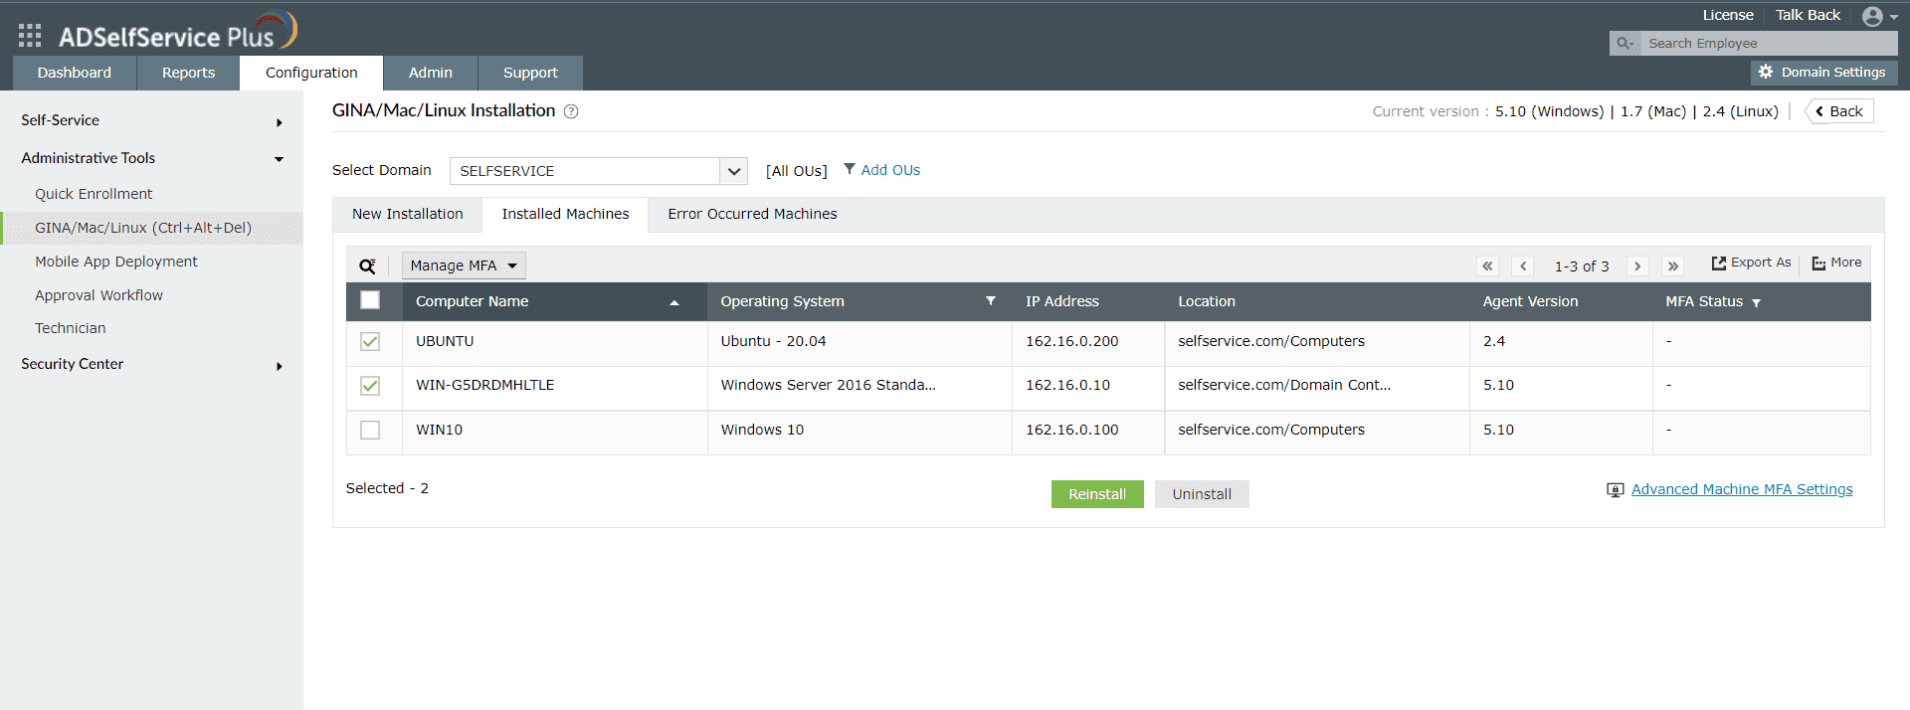Click the Uninstall button

tap(1202, 494)
